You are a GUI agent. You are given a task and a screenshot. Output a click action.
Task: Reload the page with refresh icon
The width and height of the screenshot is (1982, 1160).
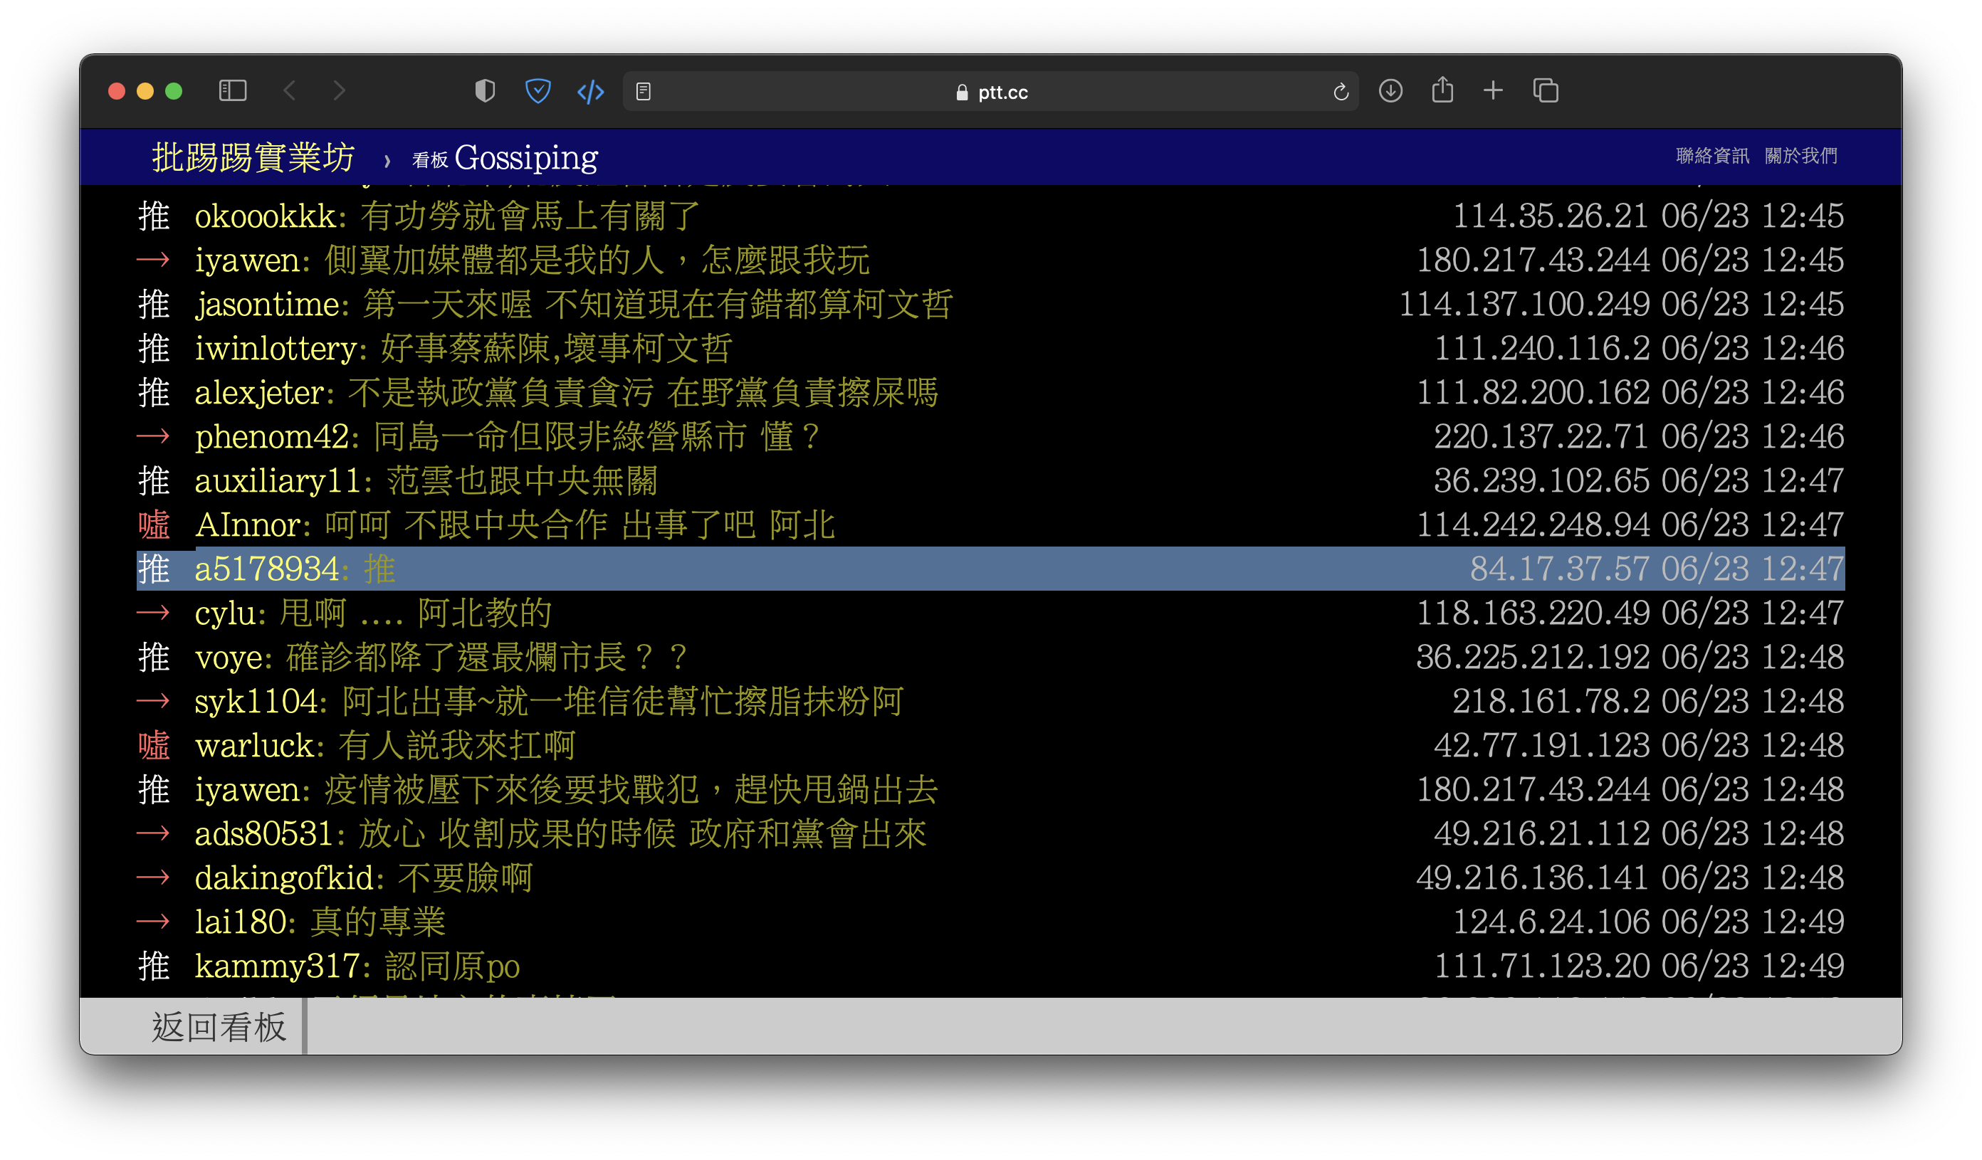click(x=1341, y=92)
